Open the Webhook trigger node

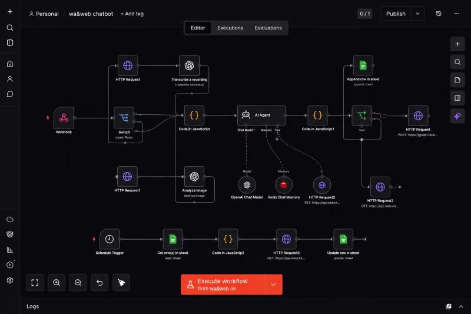tap(64, 117)
